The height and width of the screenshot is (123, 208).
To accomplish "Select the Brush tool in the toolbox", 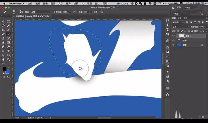I will pos(8,34).
